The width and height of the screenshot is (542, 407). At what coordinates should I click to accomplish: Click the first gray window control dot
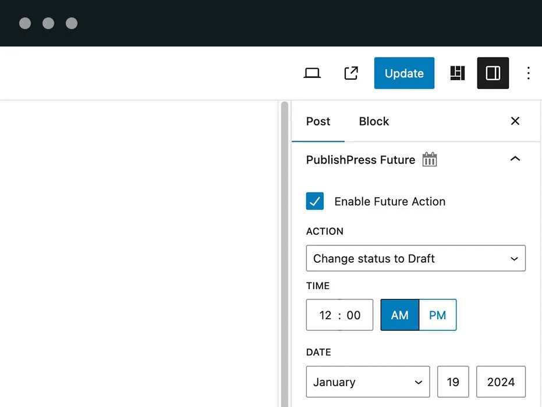tap(25, 23)
